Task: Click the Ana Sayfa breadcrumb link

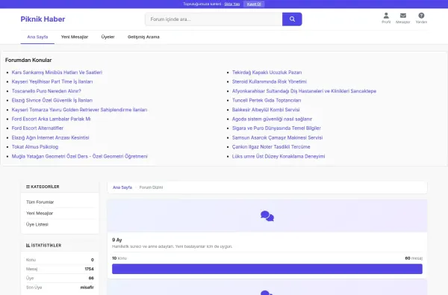Action: point(122,187)
